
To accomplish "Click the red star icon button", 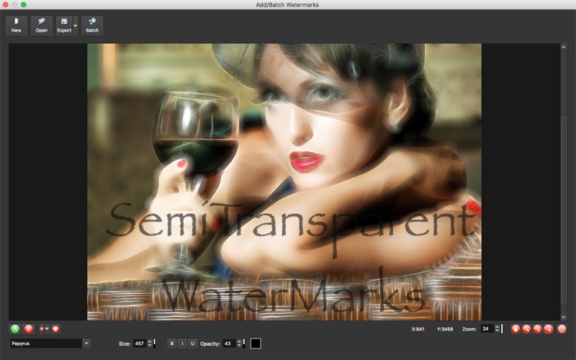I will 55,329.
